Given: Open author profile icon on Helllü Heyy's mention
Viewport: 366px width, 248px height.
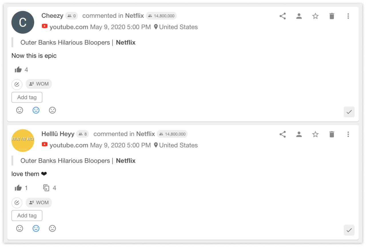Looking at the screenshot, I should (x=299, y=134).
